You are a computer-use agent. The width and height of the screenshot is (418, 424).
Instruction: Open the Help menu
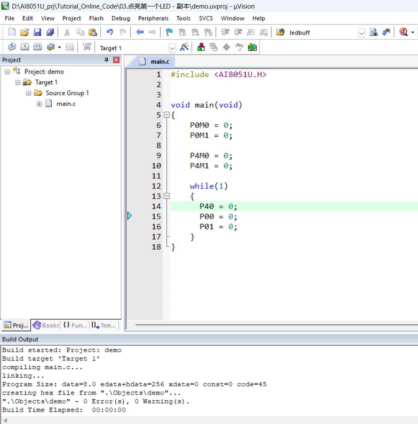[259, 18]
